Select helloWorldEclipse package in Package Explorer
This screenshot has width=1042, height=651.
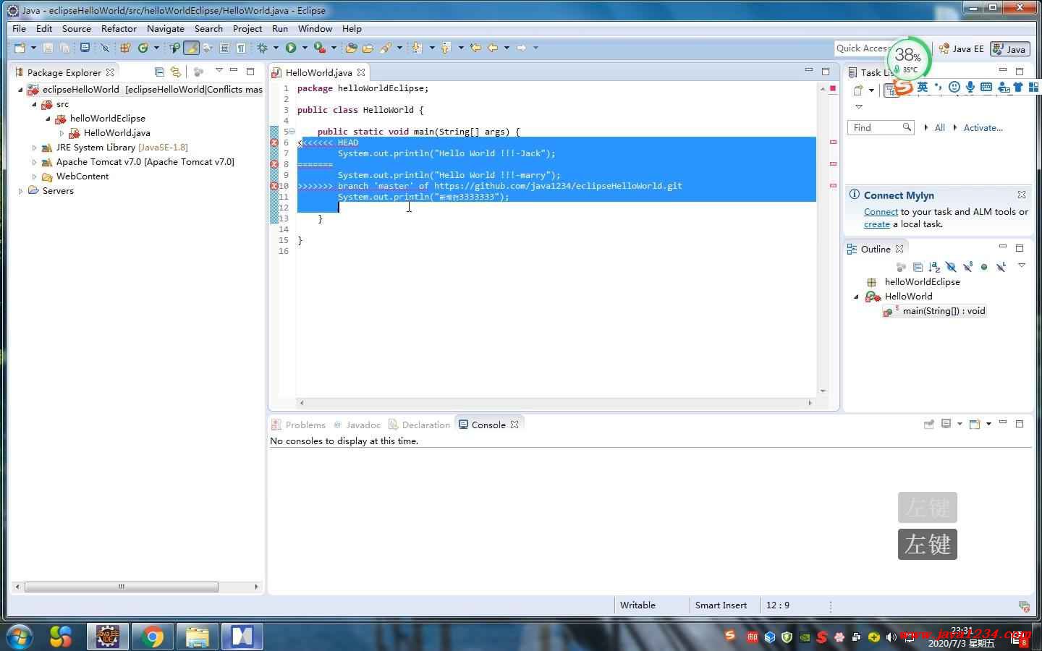pos(108,119)
